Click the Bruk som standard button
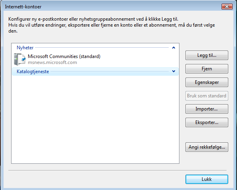The width and height of the screenshot is (237, 190). pyautogui.click(x=207, y=96)
